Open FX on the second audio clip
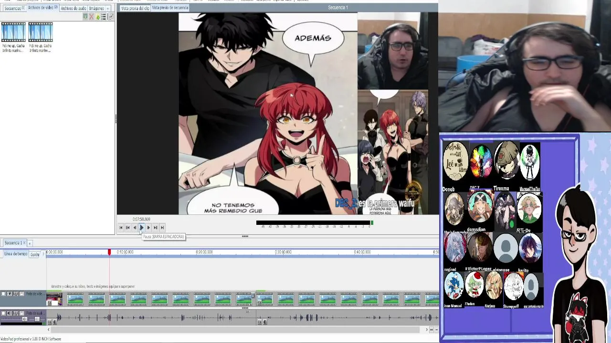Screen dimensions: 611x343 (260, 323)
